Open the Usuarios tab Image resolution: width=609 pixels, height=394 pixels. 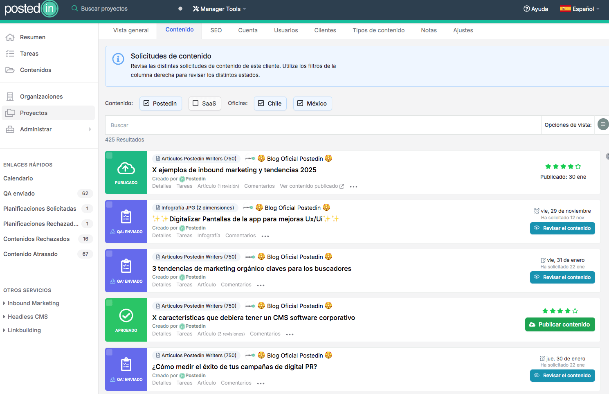[286, 30]
